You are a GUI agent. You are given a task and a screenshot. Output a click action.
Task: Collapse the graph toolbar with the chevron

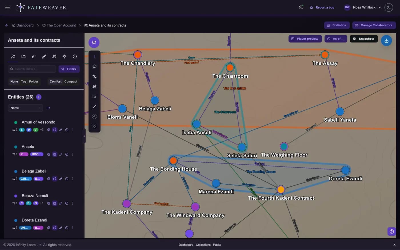[95, 57]
